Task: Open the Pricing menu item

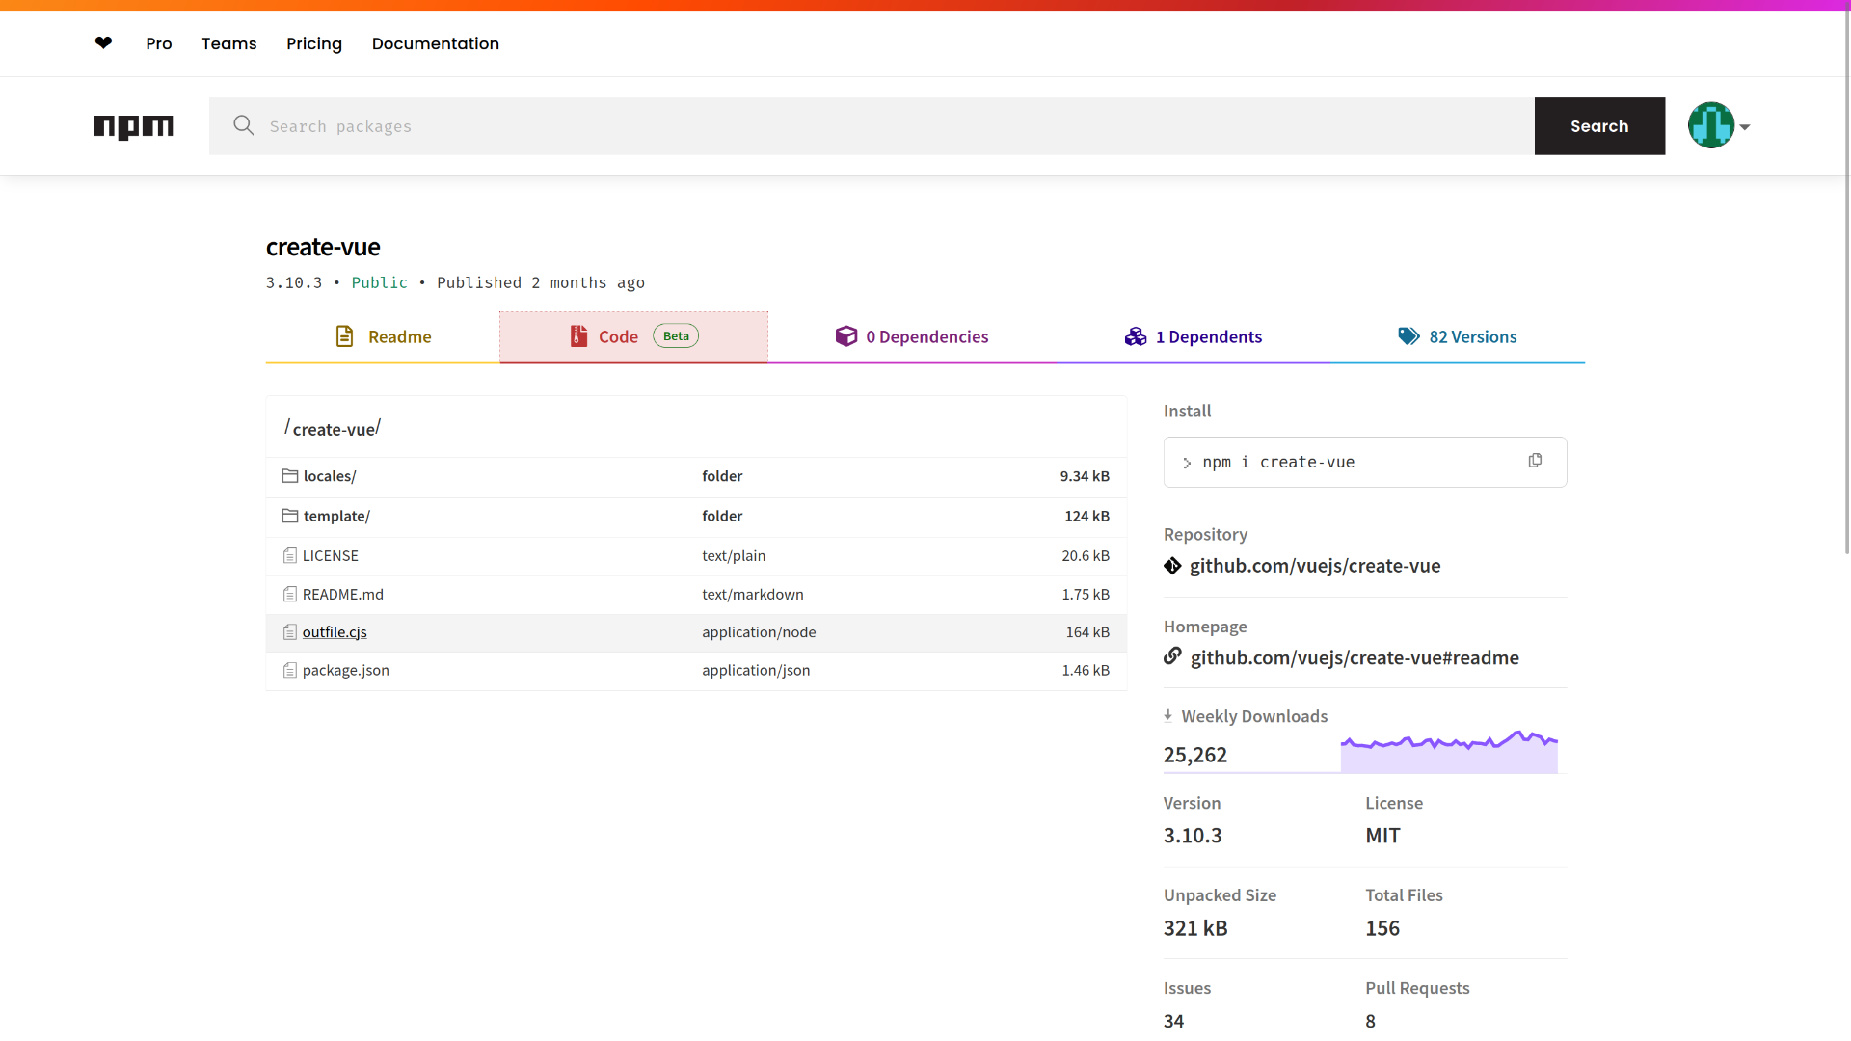Action: (314, 43)
